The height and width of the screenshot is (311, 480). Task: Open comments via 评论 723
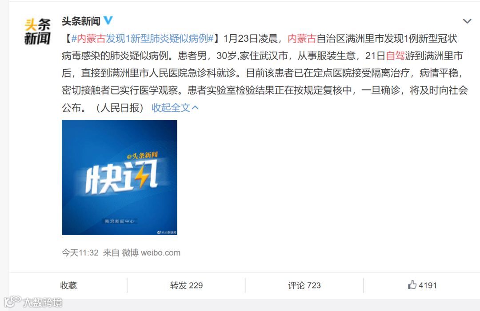pyautogui.click(x=304, y=285)
